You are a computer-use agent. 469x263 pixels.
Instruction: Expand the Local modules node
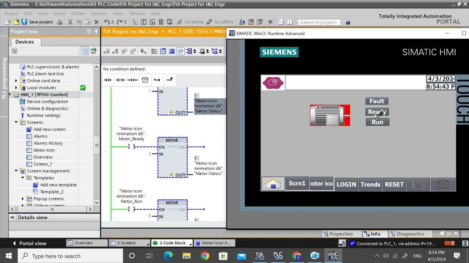pyautogui.click(x=16, y=88)
